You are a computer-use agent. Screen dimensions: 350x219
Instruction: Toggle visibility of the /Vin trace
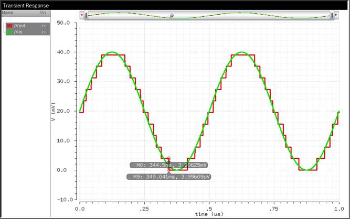44,32
